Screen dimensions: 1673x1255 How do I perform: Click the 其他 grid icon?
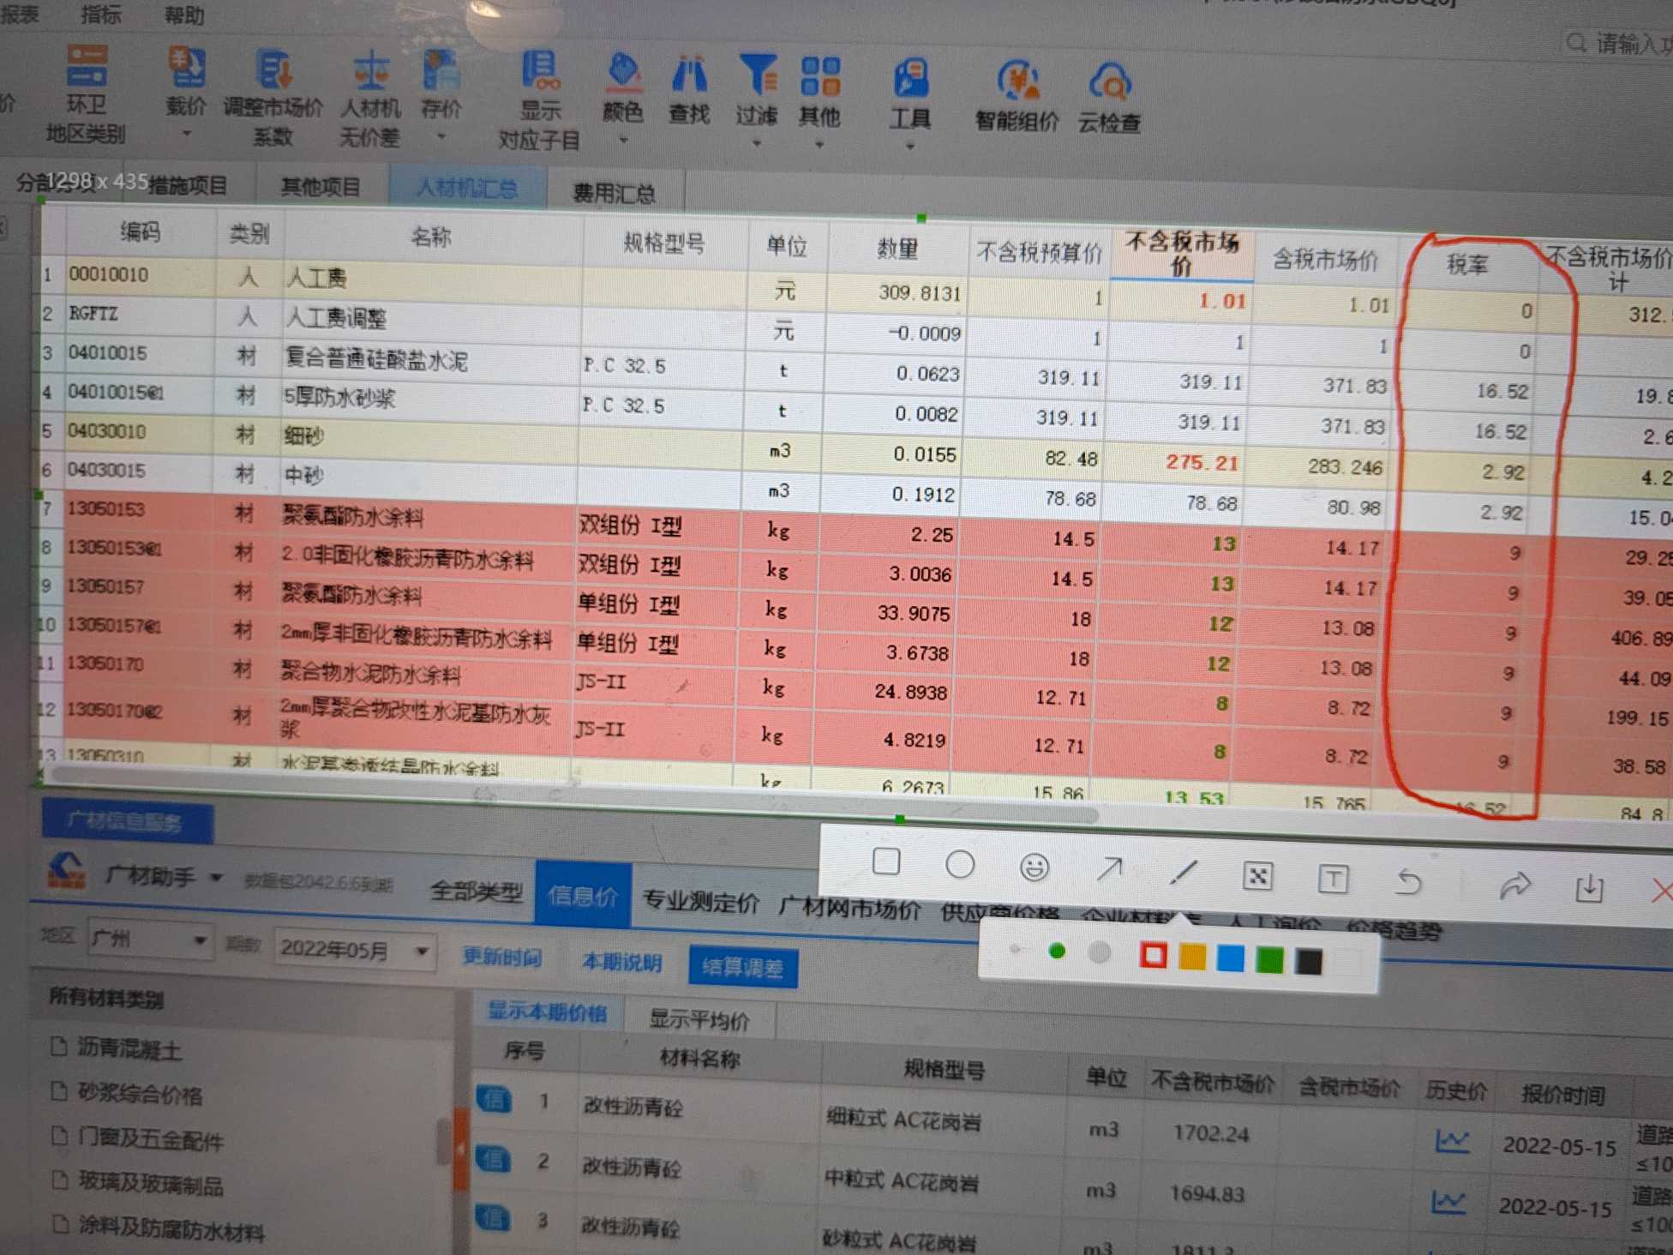click(820, 76)
